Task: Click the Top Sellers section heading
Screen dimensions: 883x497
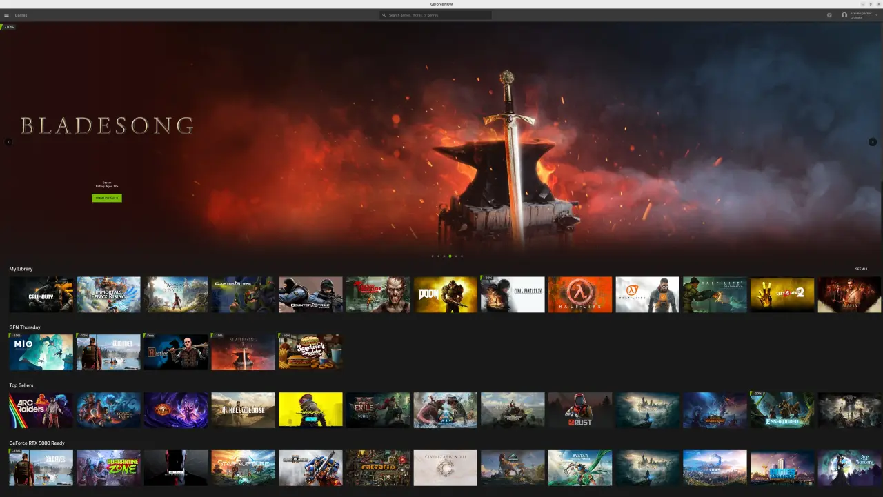Action: coord(21,385)
